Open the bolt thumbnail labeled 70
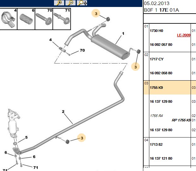Screen dimensions: 196x171 click(44, 19)
